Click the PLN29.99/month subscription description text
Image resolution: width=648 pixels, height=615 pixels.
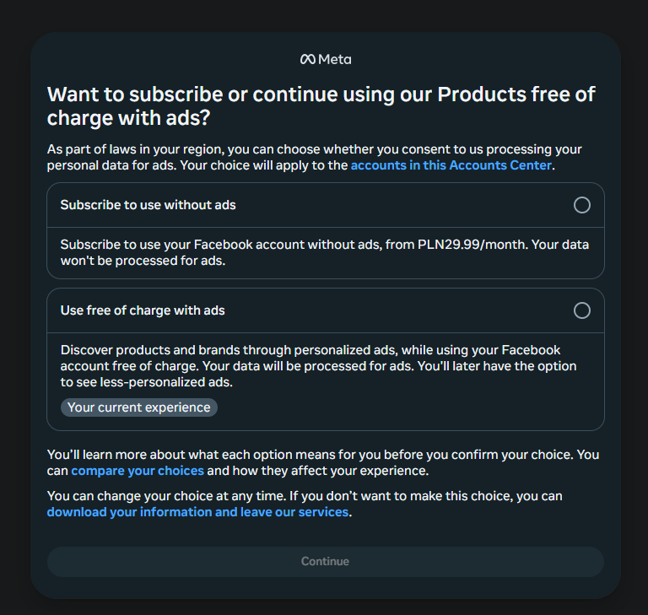coord(325,252)
